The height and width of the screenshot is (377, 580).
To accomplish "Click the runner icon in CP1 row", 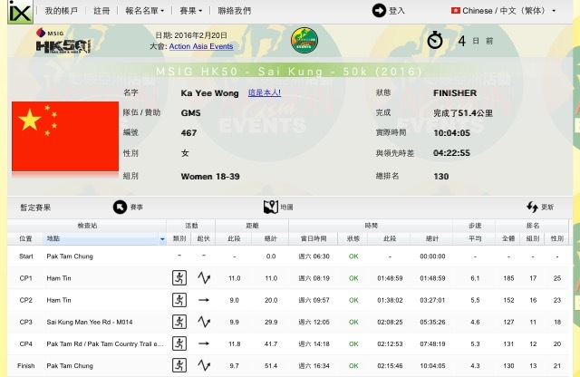I will pyautogui.click(x=179, y=278).
